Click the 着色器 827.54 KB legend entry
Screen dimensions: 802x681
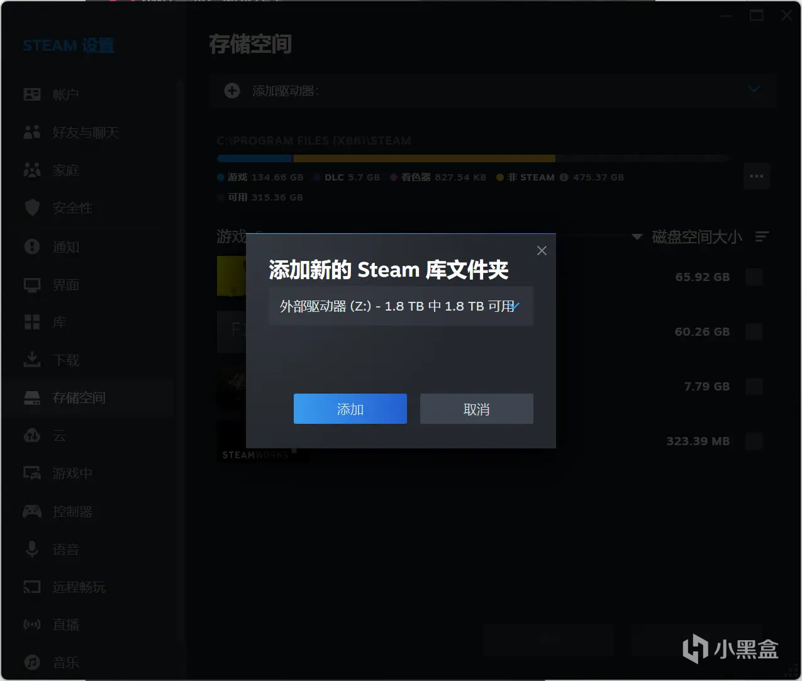pos(438,177)
